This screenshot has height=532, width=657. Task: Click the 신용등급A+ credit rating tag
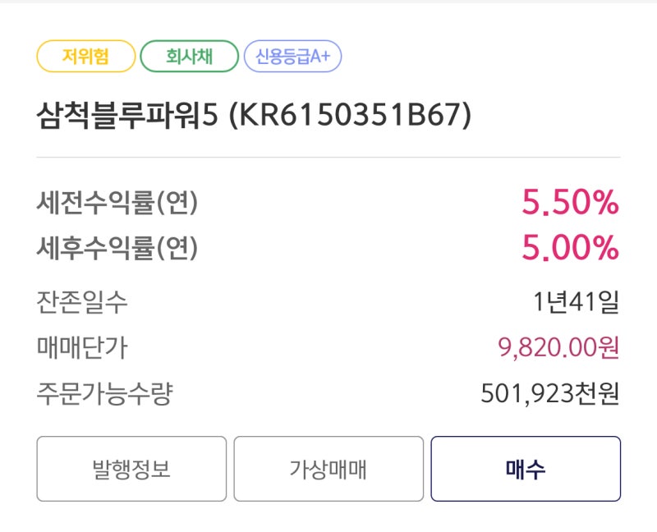tap(293, 56)
